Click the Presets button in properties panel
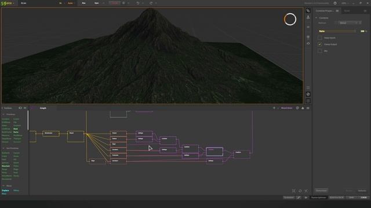Screen dimensions: 371x208 coord(321,191)
